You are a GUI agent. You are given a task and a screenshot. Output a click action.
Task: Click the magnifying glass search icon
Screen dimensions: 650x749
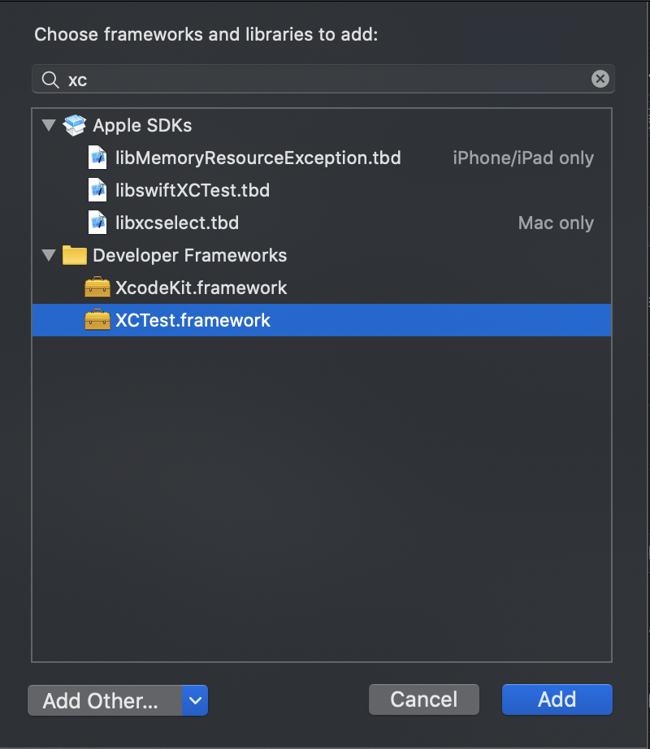tap(50, 79)
